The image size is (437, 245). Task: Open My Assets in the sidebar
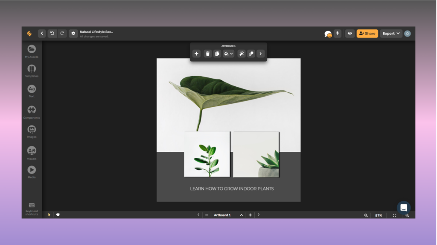32,50
